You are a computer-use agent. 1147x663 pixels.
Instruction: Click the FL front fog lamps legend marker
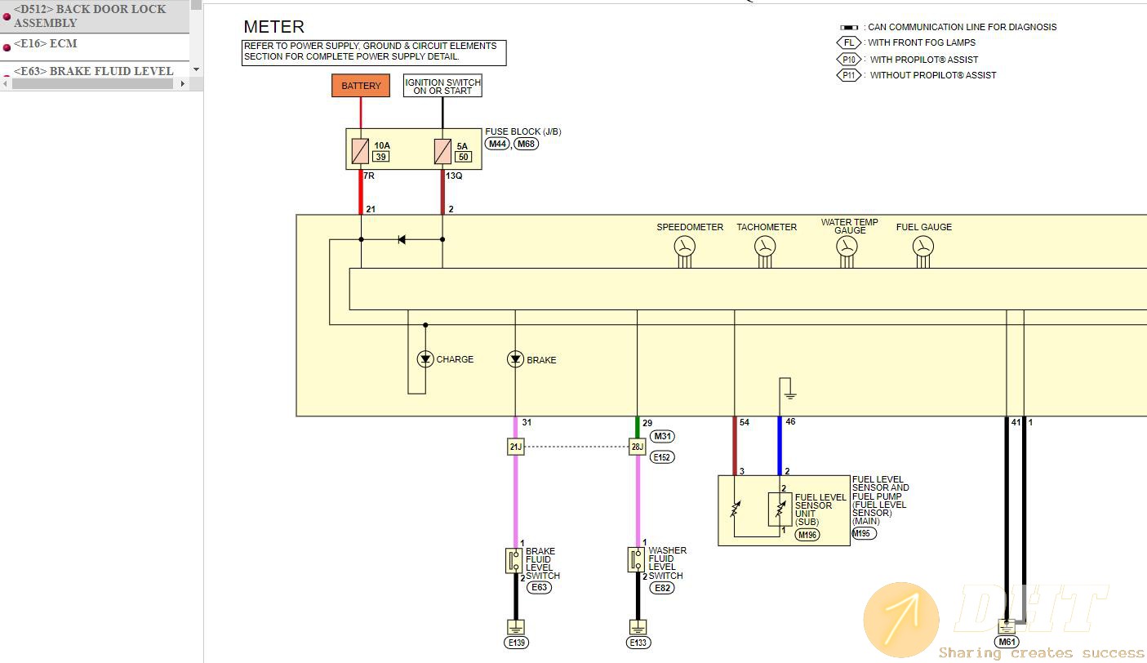pyautogui.click(x=849, y=42)
